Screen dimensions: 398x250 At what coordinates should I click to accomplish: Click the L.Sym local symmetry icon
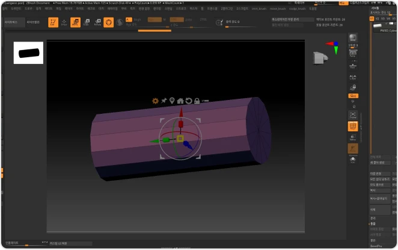coord(353,77)
